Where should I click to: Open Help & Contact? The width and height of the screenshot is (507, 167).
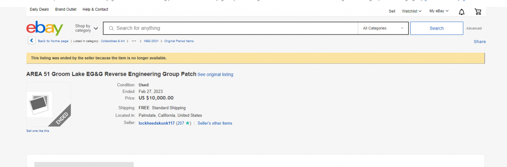click(95, 9)
